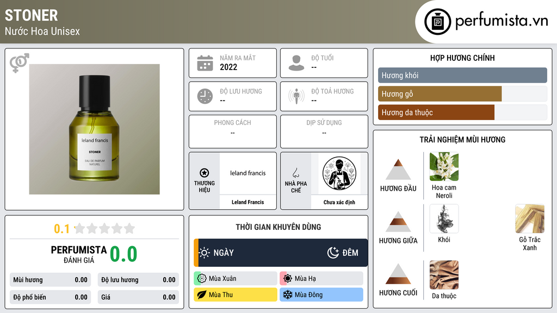
Task: Click the Stoner perfume bottle image
Action: (x=95, y=129)
